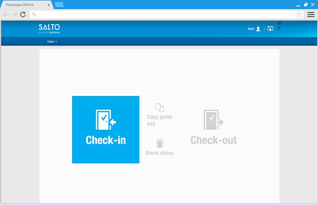Open a new browser tab
This screenshot has height=205, width=318.
coord(59,5)
